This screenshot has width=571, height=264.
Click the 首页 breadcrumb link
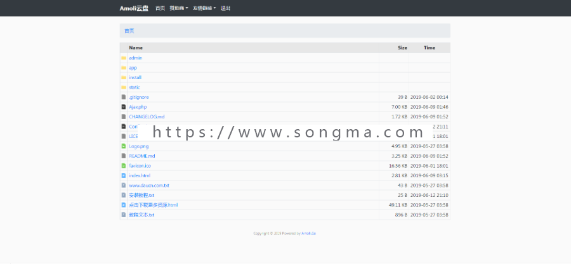click(x=129, y=31)
